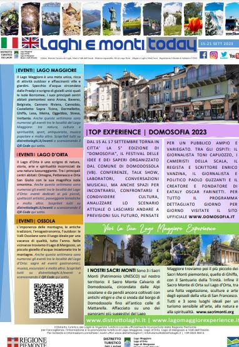Click the Domodossola town square photo
This screenshot has height=347, width=239.
coord(161,93)
